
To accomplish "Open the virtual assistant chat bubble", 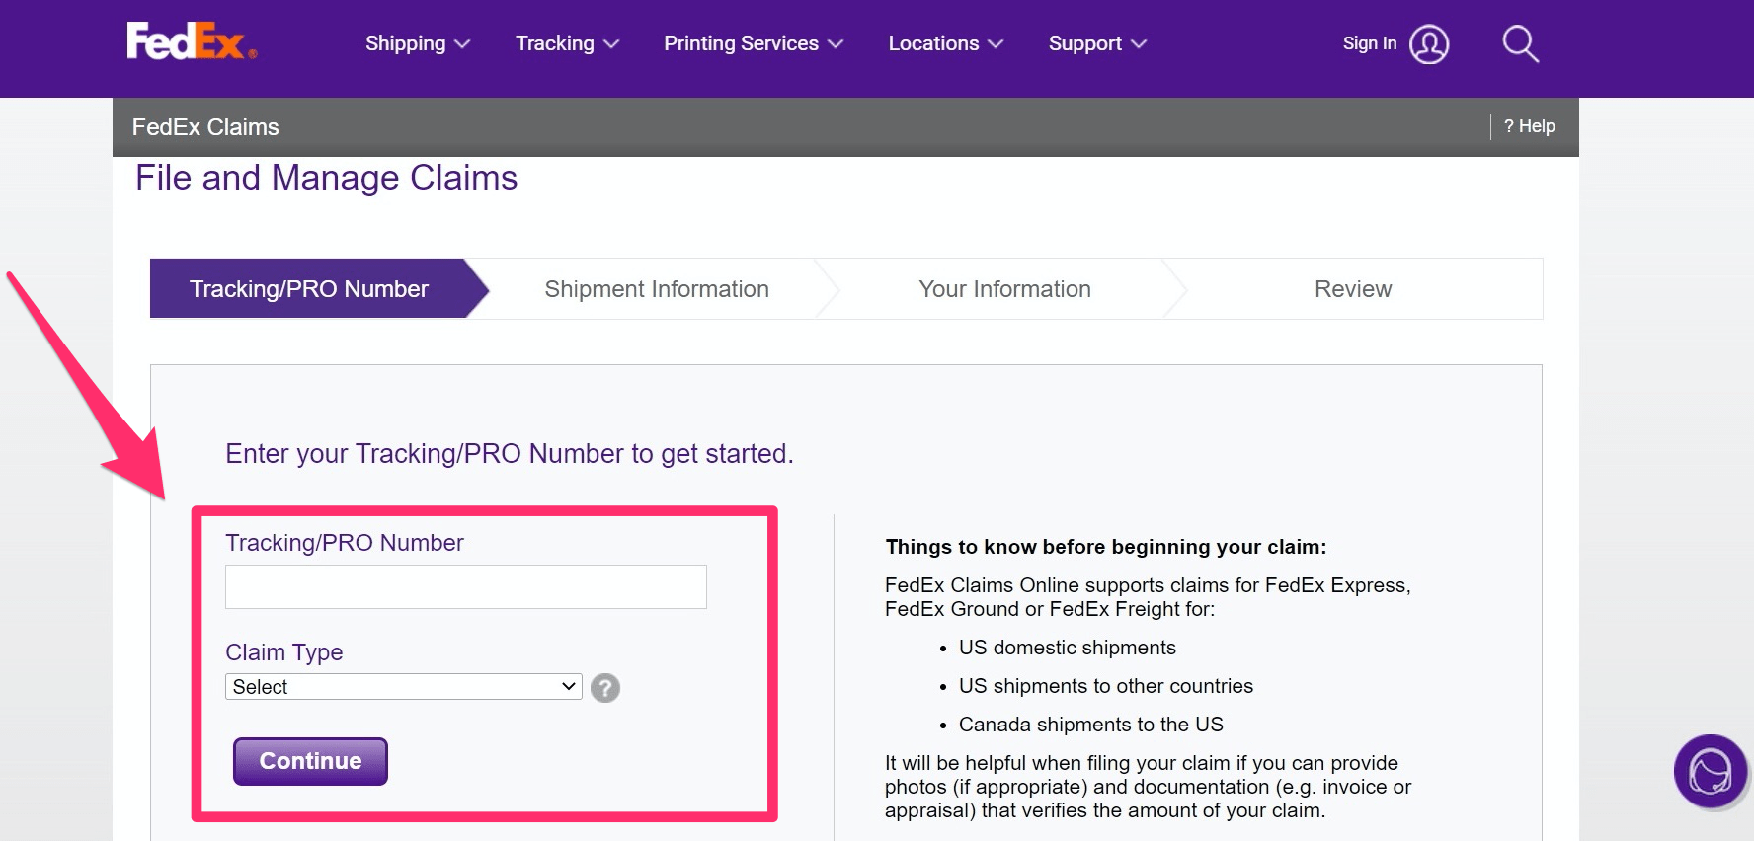I will (x=1711, y=771).
